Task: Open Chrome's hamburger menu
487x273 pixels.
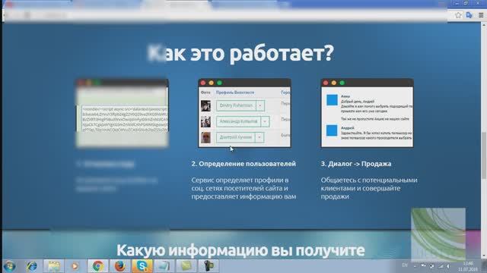Action: (x=481, y=15)
